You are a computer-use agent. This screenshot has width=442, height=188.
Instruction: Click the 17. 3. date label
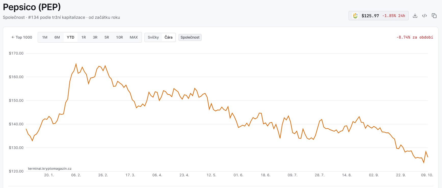(x=130, y=175)
